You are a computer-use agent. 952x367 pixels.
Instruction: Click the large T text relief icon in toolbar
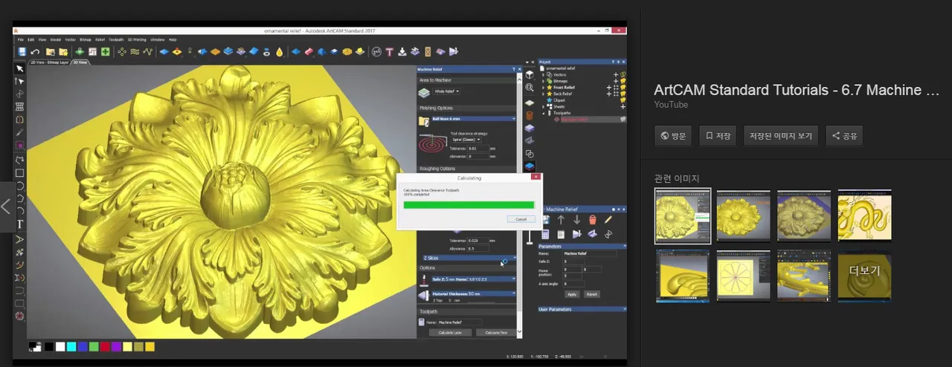tap(389, 52)
